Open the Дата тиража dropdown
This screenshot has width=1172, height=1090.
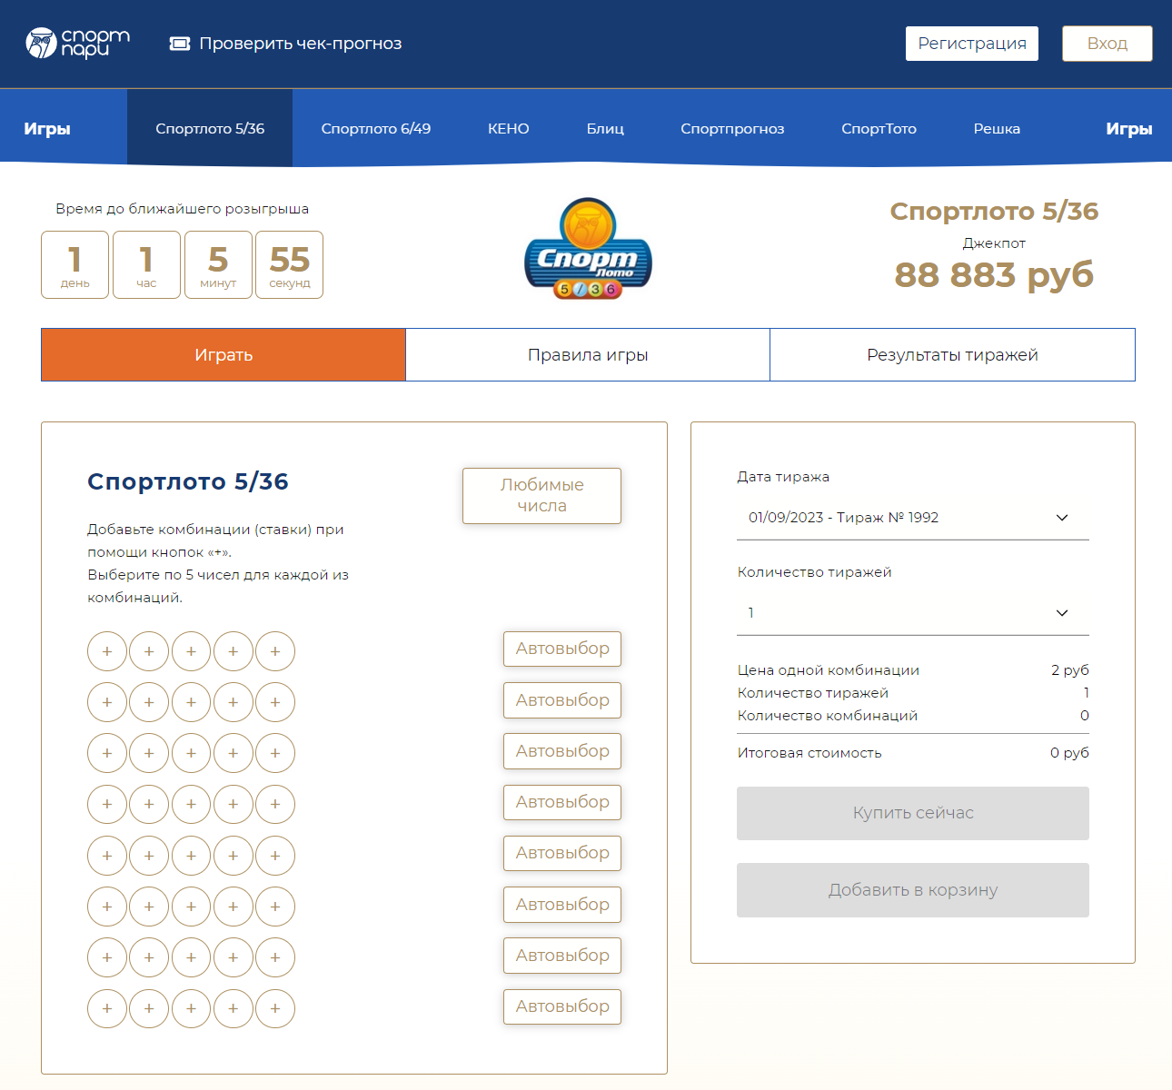pyautogui.click(x=913, y=518)
